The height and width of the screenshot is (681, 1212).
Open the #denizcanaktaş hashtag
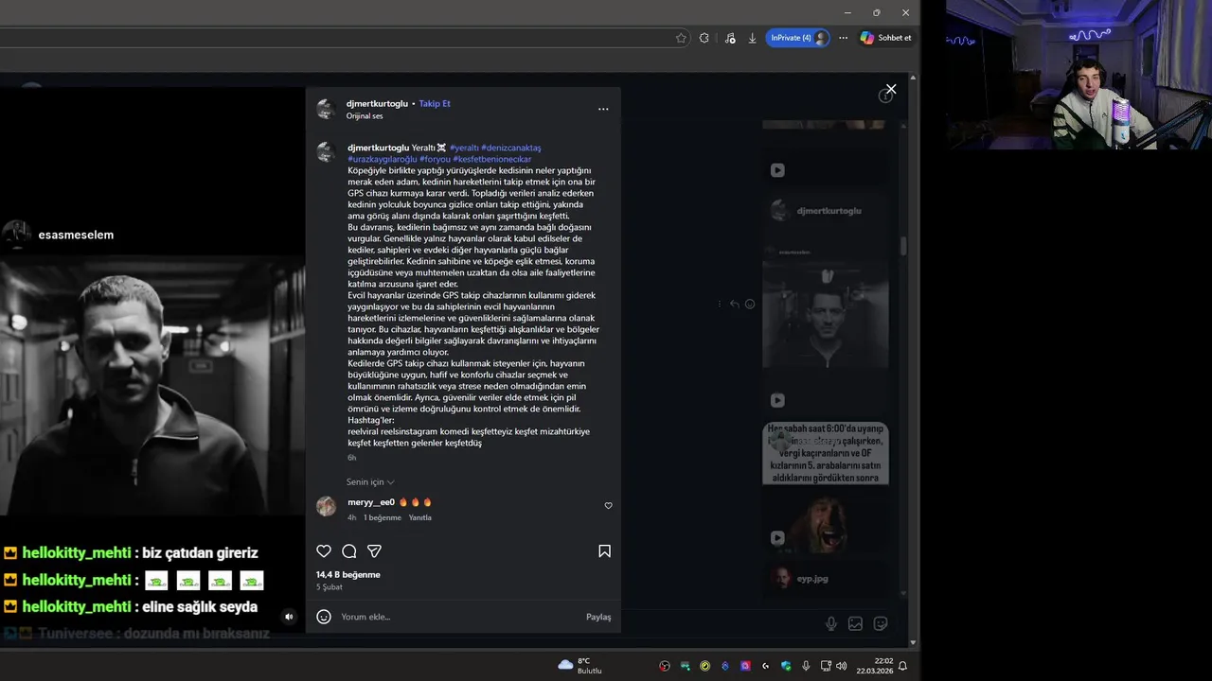coord(511,148)
